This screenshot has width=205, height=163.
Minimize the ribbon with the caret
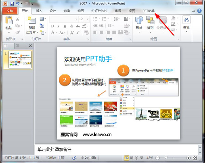pyautogui.click(x=194, y=11)
